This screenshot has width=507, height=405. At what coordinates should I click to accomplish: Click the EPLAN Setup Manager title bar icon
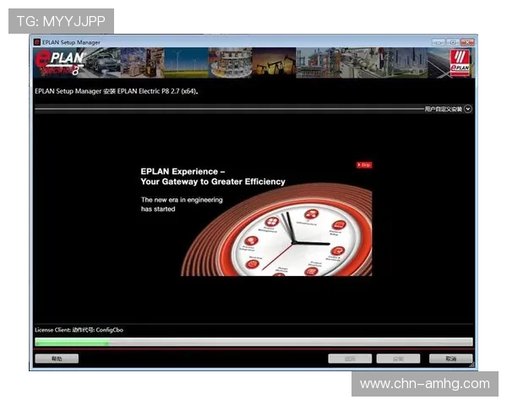[x=37, y=41]
